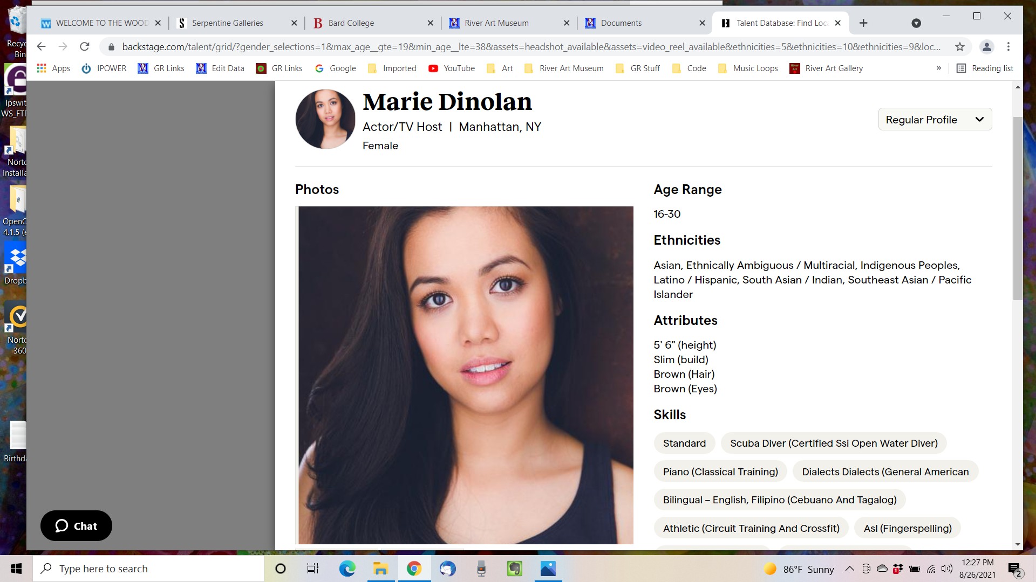Click the page vertical scrollbar thumb
Viewport: 1036px width, 582px height.
click(1018, 208)
